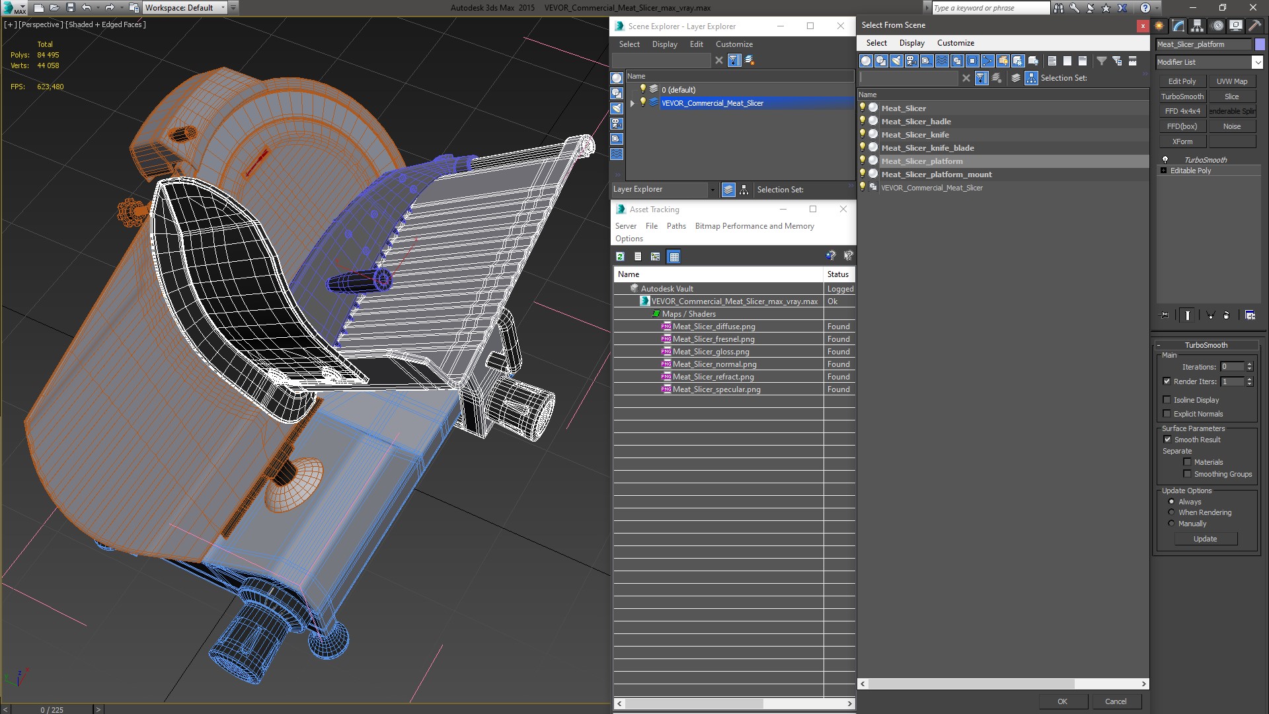Switch Asset Tracking to table view

tap(673, 257)
